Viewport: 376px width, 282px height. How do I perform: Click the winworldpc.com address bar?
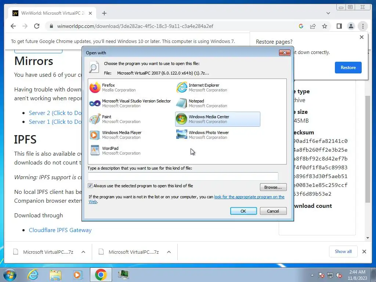tap(135, 26)
